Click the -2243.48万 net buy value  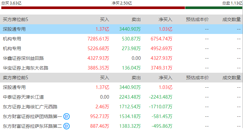(x=161, y=97)
